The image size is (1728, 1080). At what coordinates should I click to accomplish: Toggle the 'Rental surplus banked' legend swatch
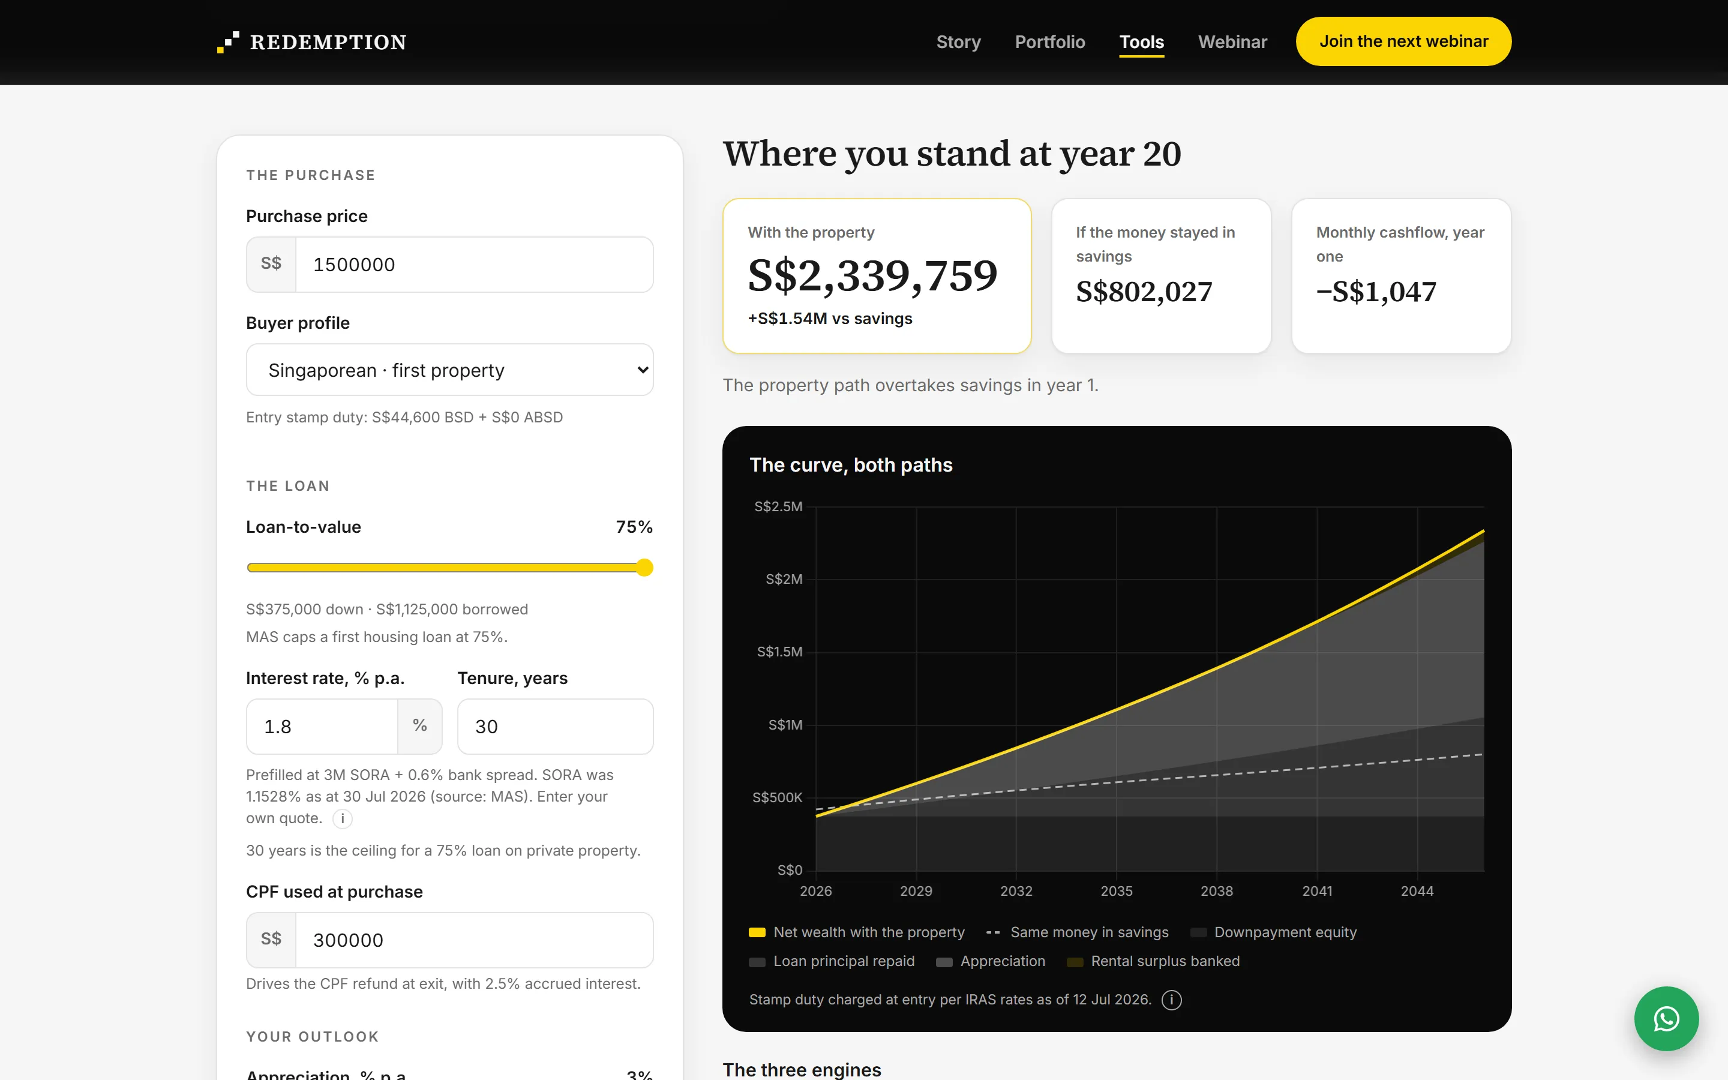pyautogui.click(x=1075, y=962)
